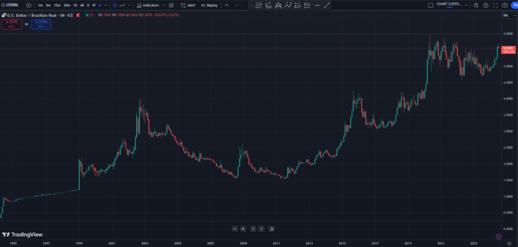Expand the Chart Custom layout dropdown
Viewport: 518px width, 247px height.
coord(466,5)
